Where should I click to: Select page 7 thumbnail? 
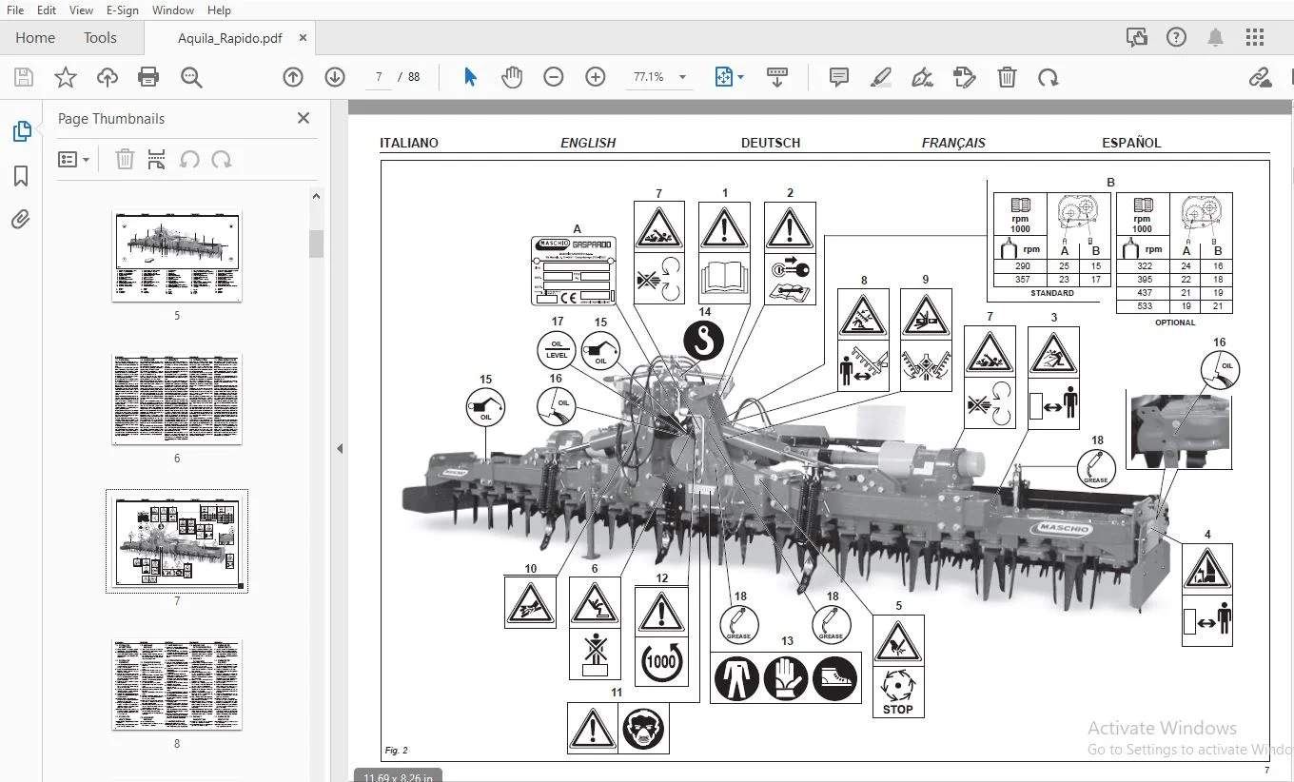pos(177,542)
